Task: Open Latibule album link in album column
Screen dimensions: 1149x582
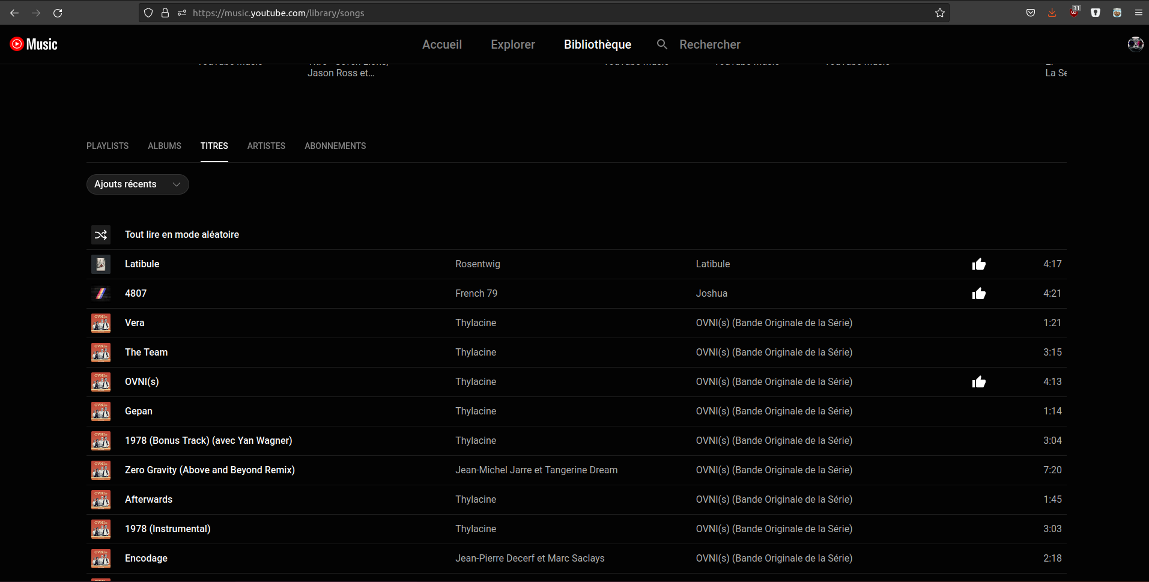Action: 713,264
